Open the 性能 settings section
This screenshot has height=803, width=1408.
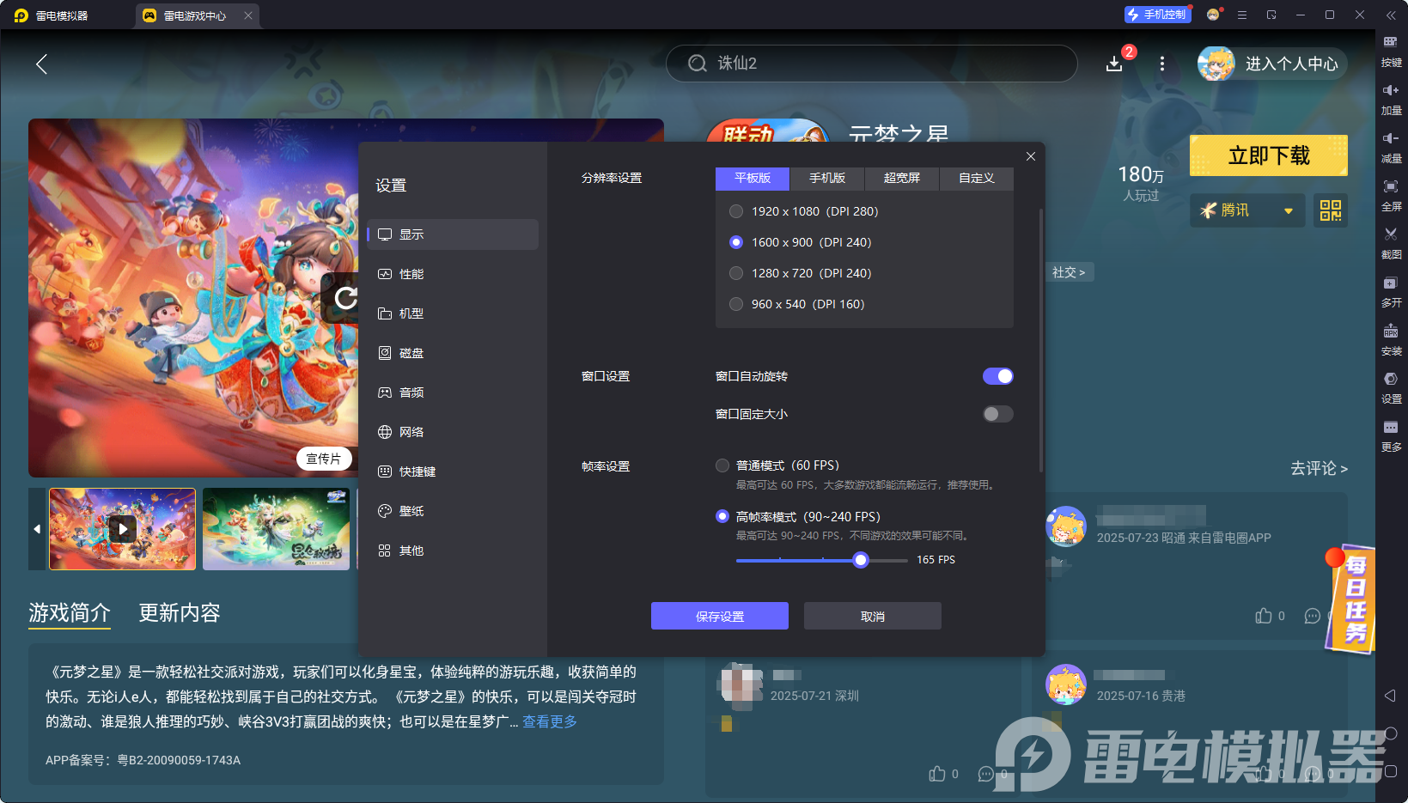click(x=453, y=274)
